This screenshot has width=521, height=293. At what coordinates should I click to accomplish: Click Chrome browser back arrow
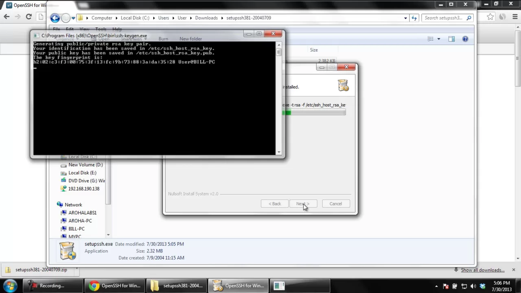[x=7, y=17]
